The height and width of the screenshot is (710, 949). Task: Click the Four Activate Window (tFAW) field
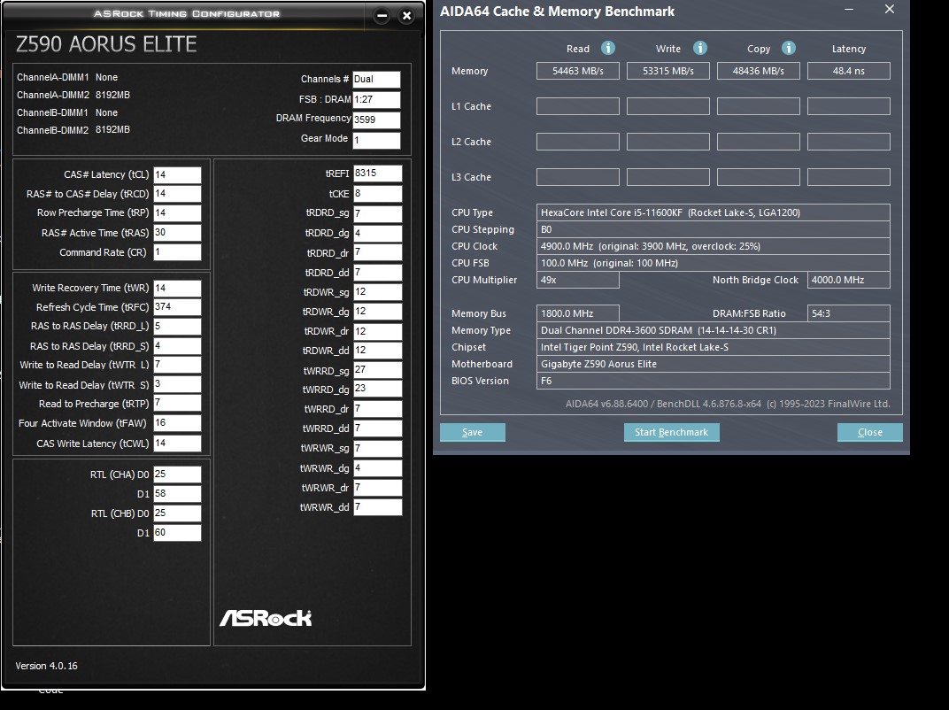(177, 423)
